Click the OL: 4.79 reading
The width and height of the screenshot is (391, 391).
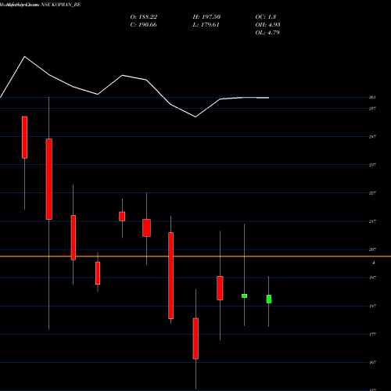(x=267, y=33)
